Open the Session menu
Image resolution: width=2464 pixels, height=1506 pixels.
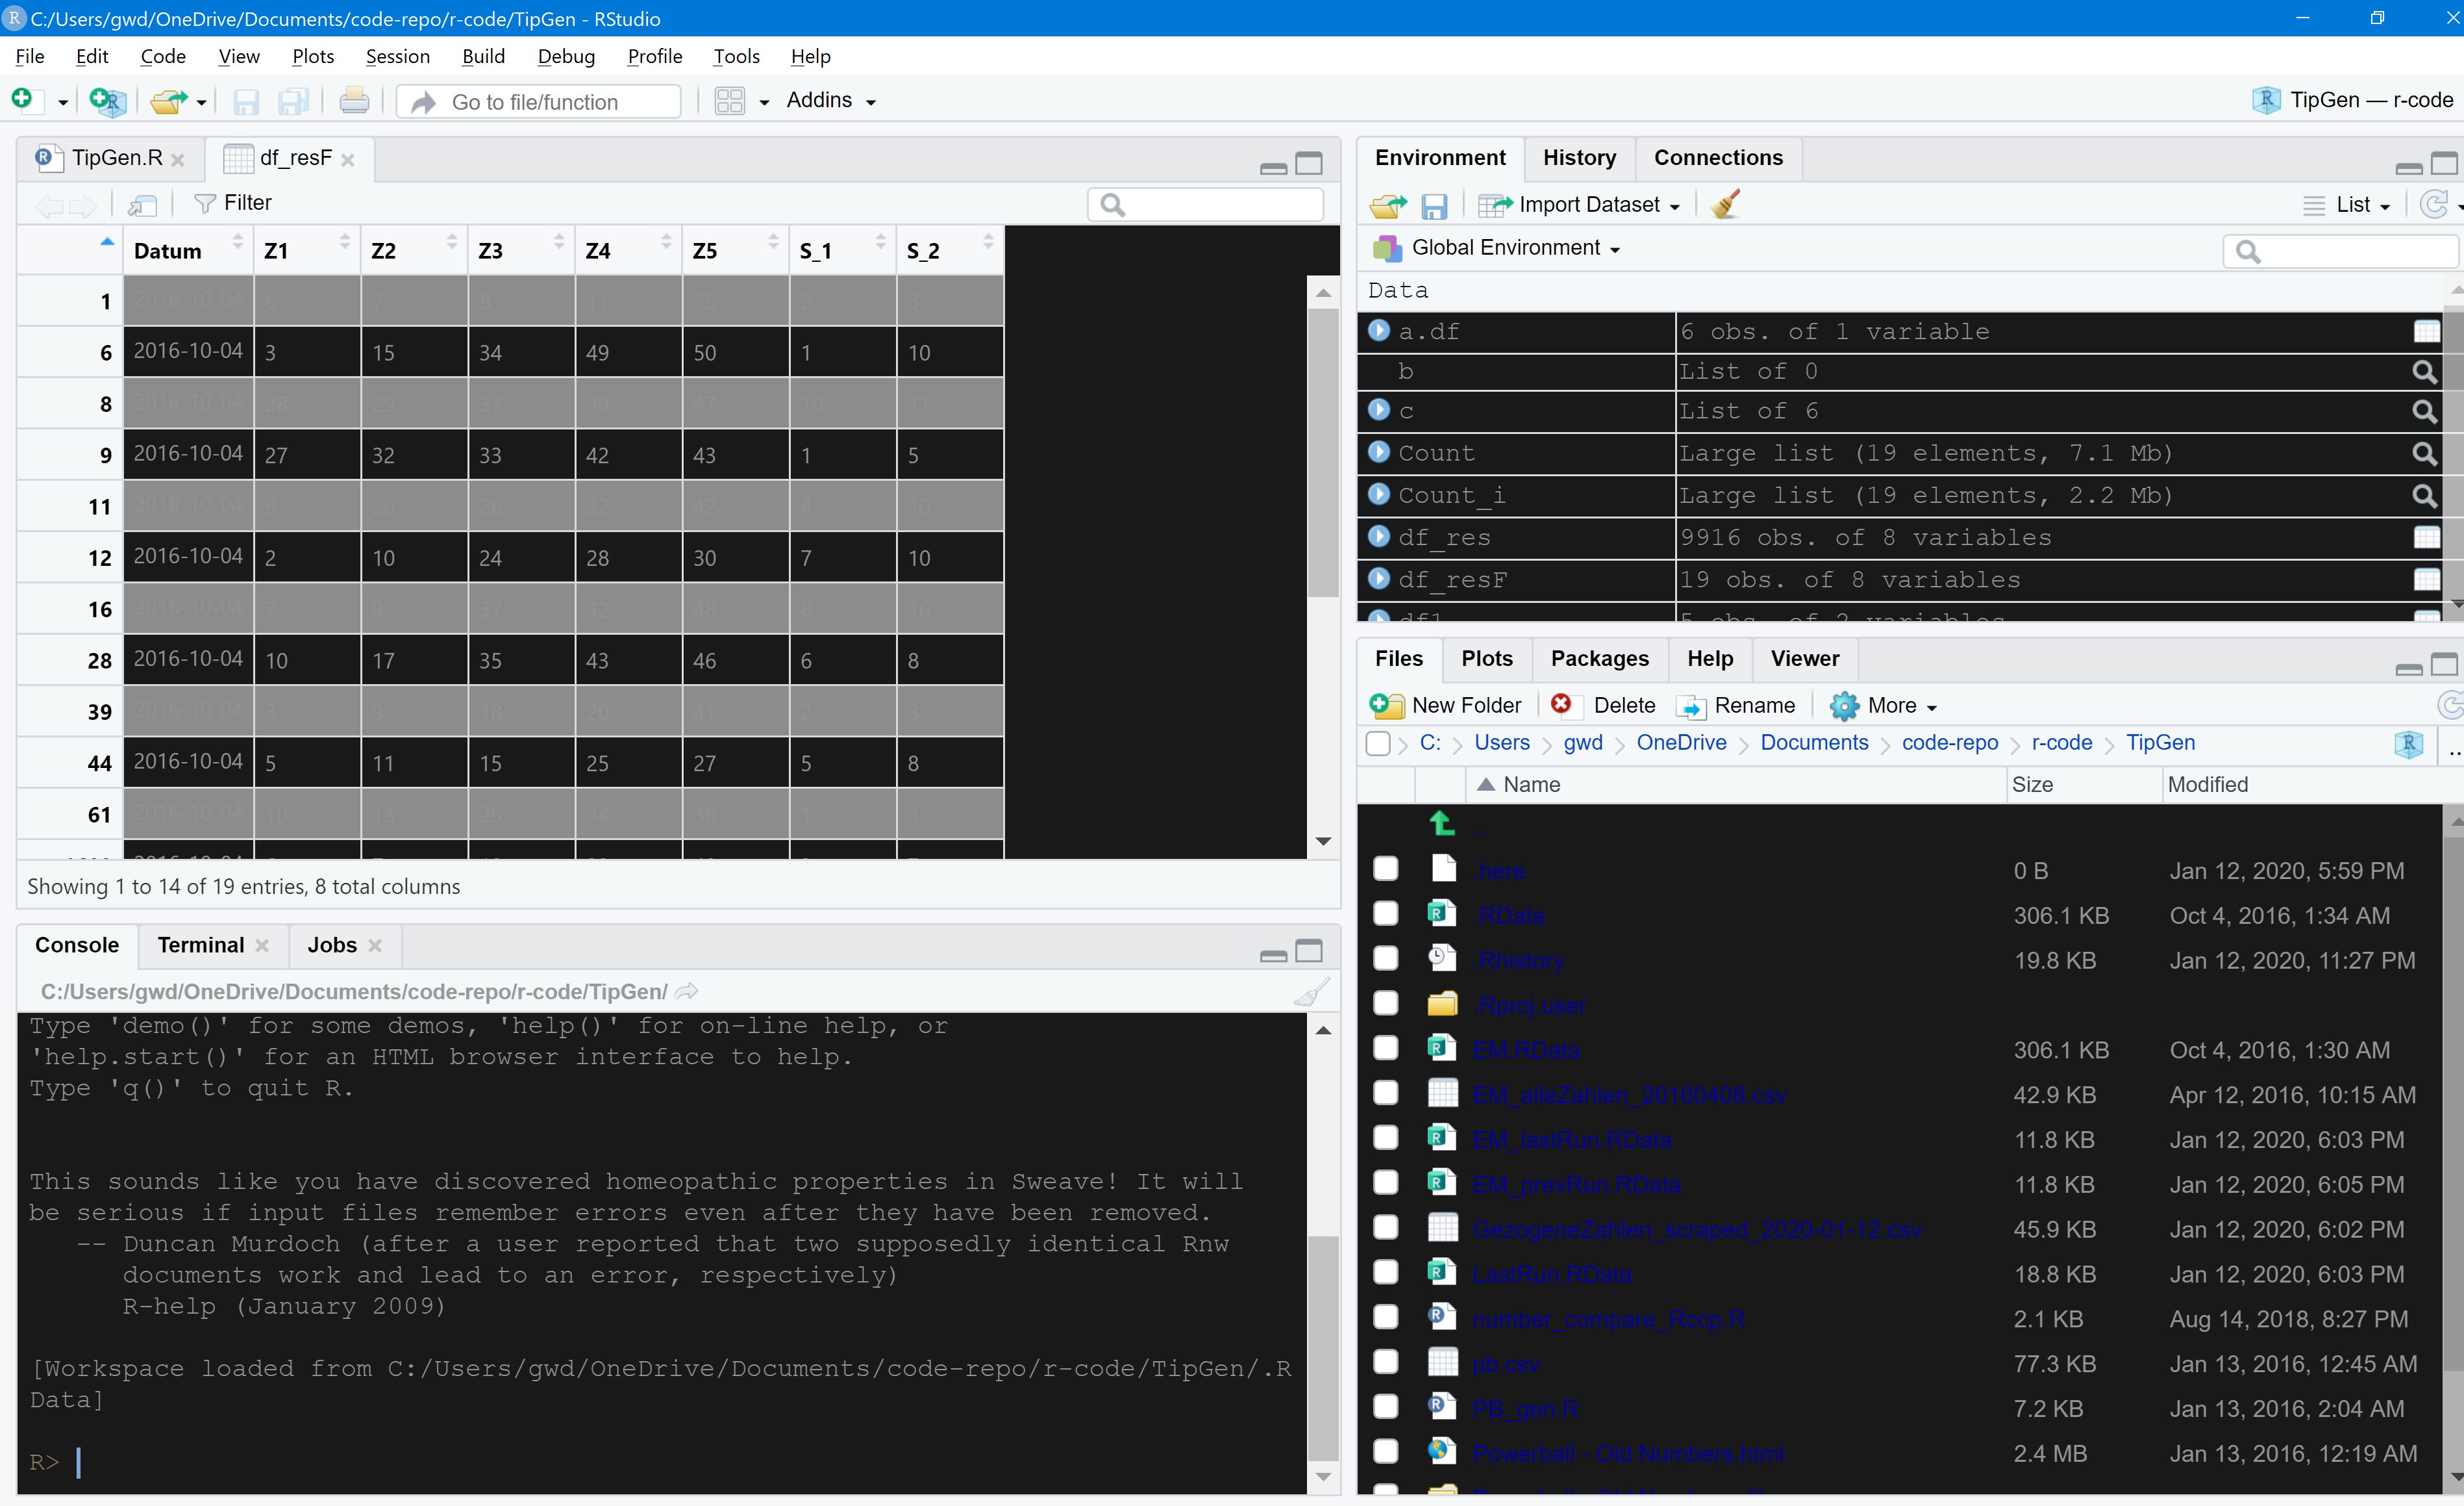click(396, 57)
